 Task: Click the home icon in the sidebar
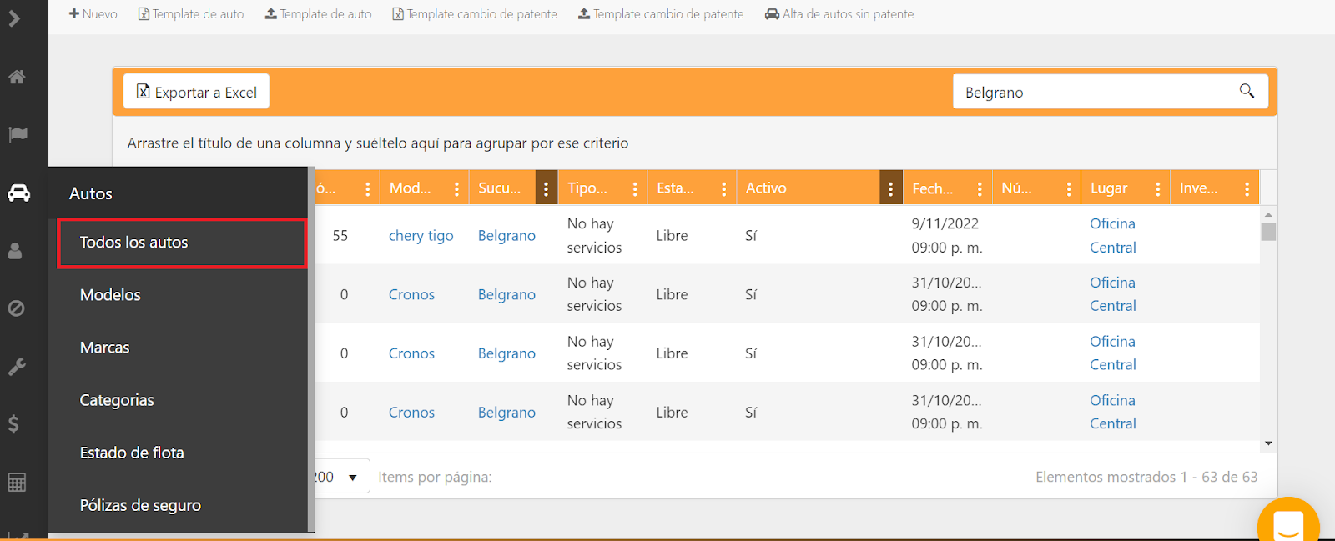point(17,78)
